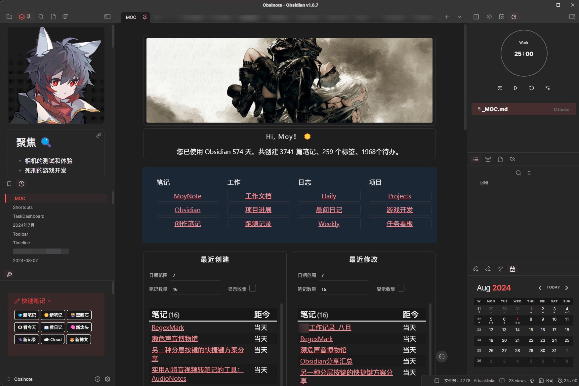Screen dimensions: 579x386
Task: Select August 15 in calendar
Action: (531, 330)
